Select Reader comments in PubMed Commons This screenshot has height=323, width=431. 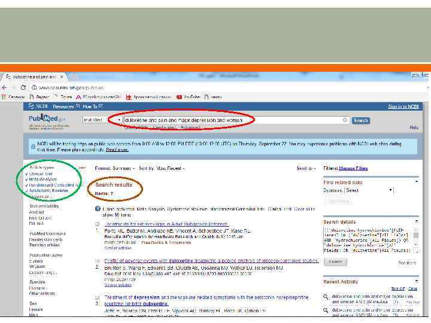[x=45, y=239]
